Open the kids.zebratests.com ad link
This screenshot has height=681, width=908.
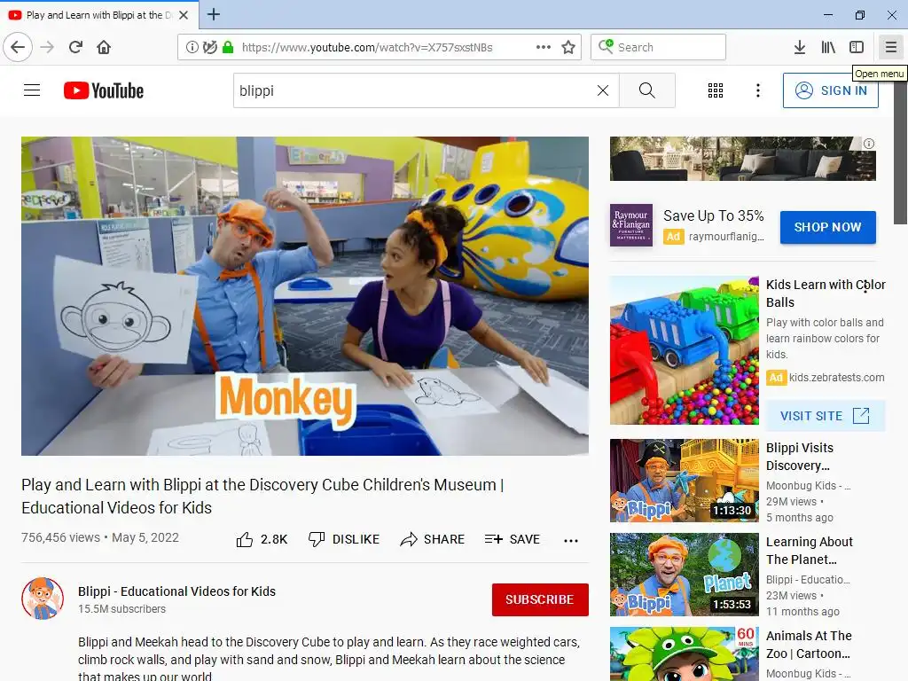836,378
